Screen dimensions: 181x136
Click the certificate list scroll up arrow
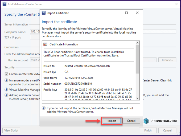pyautogui.click(x=137, y=43)
